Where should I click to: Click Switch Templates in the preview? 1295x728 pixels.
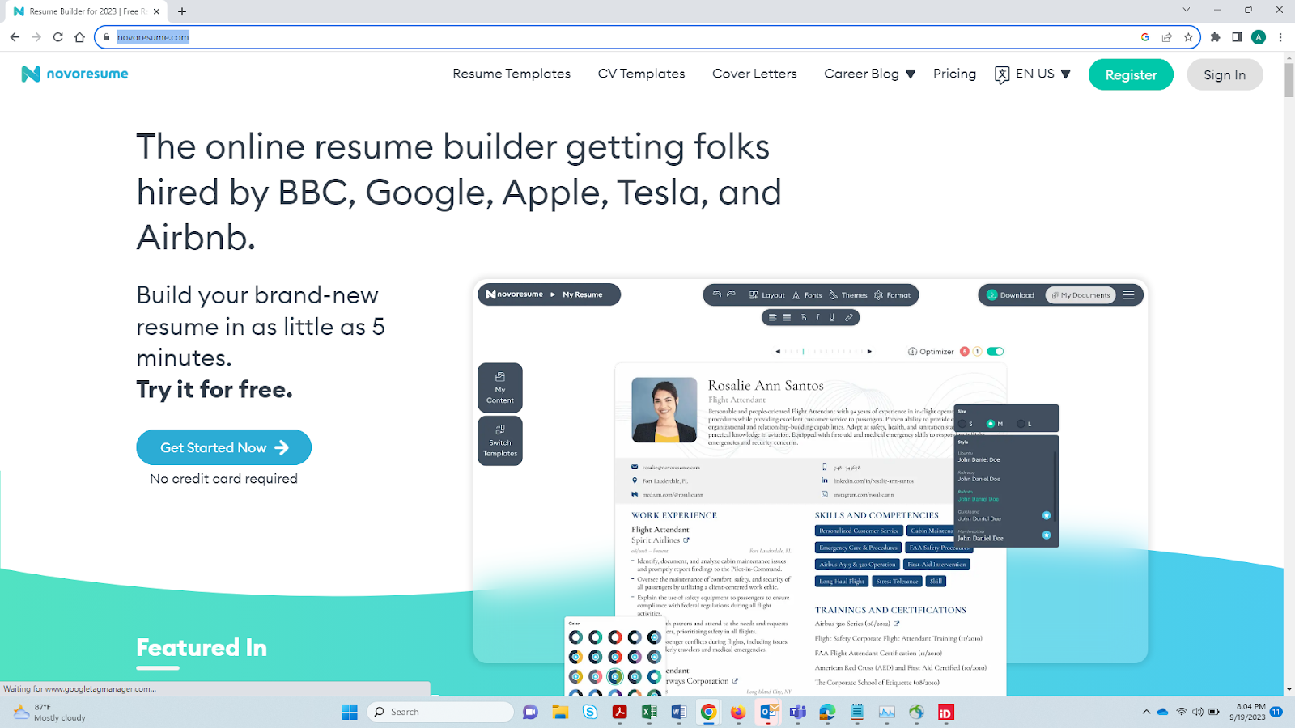(500, 441)
